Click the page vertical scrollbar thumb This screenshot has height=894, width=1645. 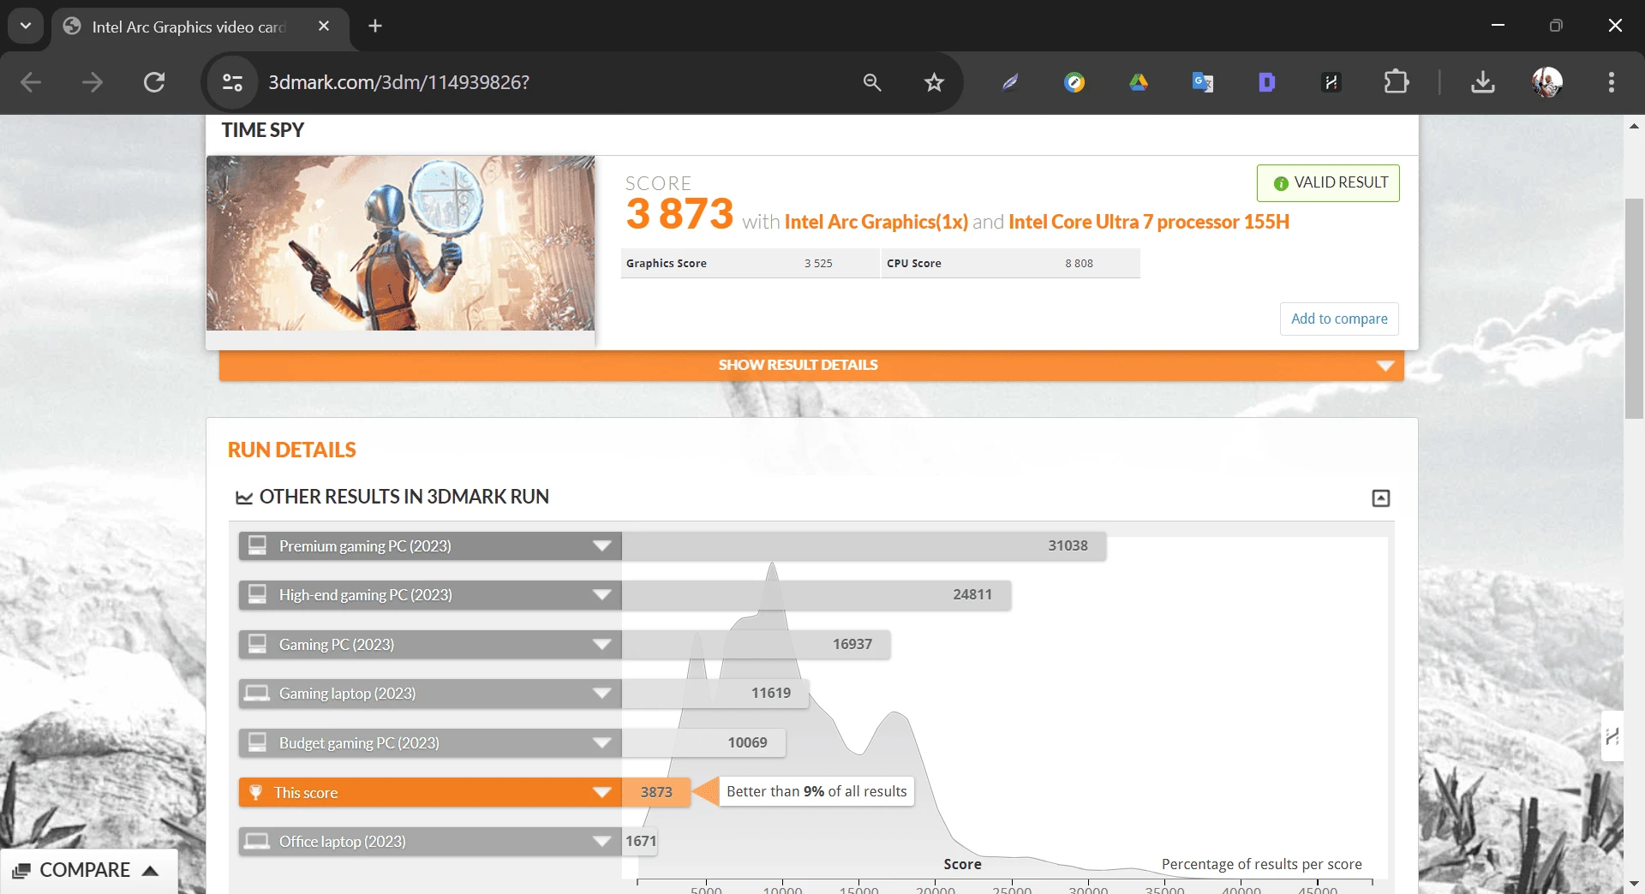click(1634, 308)
